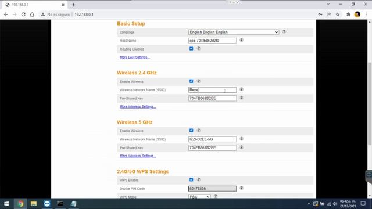The height and width of the screenshot is (209, 372).
Task: Click the Wireless 2.4 GHz heading
Action: click(137, 73)
